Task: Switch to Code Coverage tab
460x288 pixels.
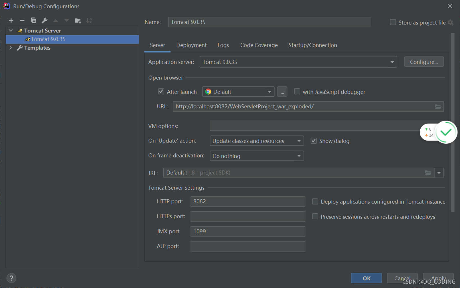Action: [x=259, y=45]
